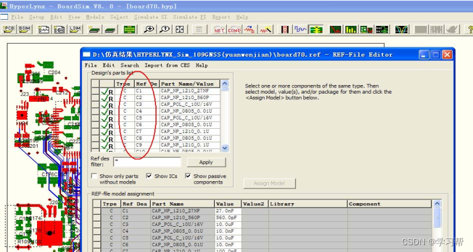
Task: Click the yellow bar chart simulation icon
Action: (351, 29)
